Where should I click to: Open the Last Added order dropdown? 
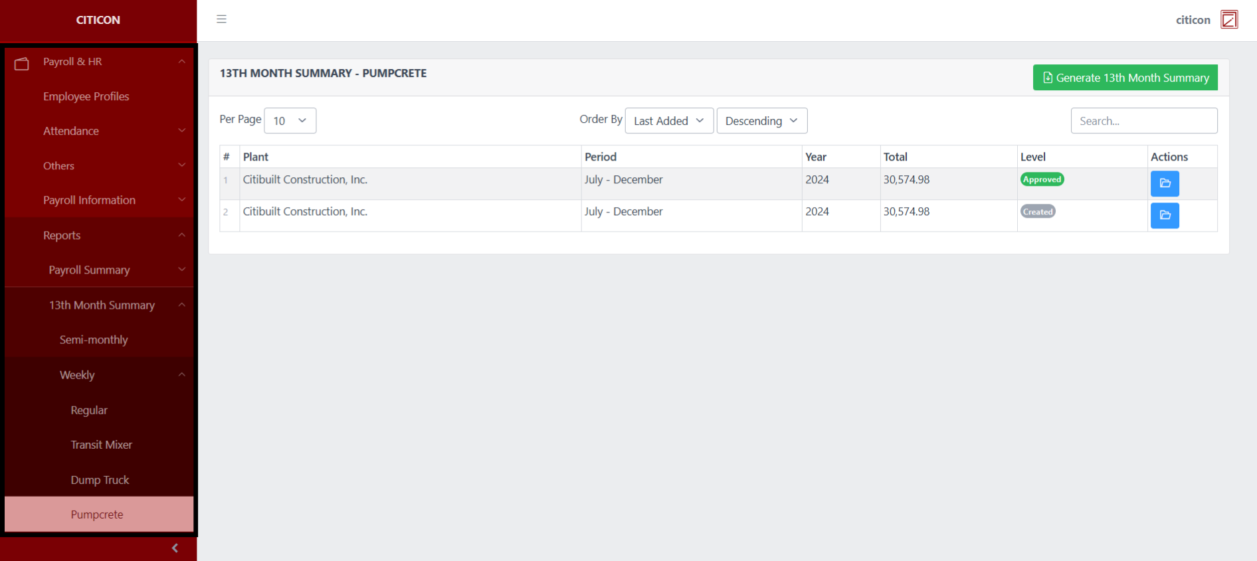click(x=668, y=121)
